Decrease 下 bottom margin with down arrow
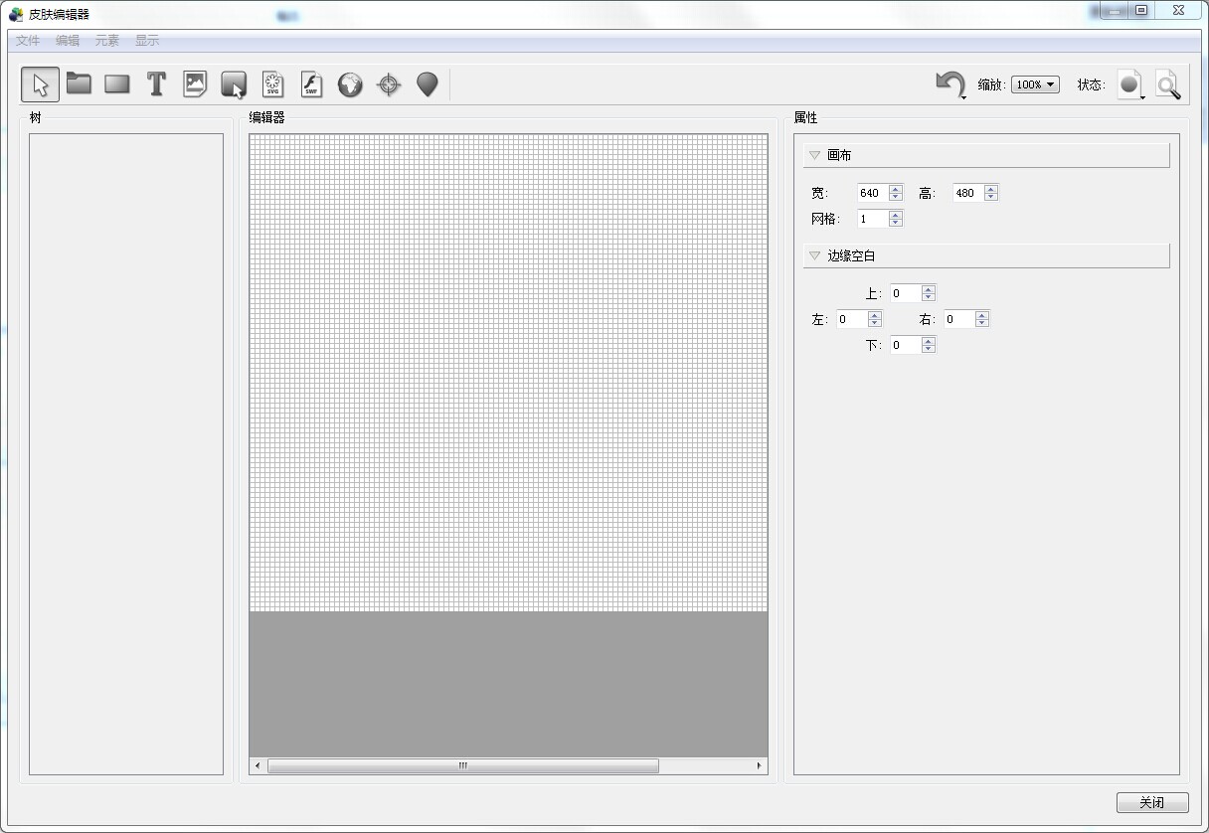 [x=929, y=349]
